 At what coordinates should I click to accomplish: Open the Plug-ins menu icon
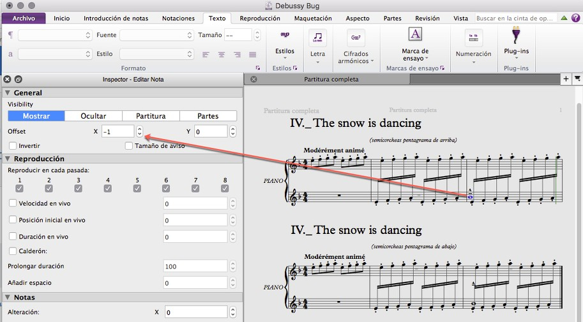[x=516, y=36]
